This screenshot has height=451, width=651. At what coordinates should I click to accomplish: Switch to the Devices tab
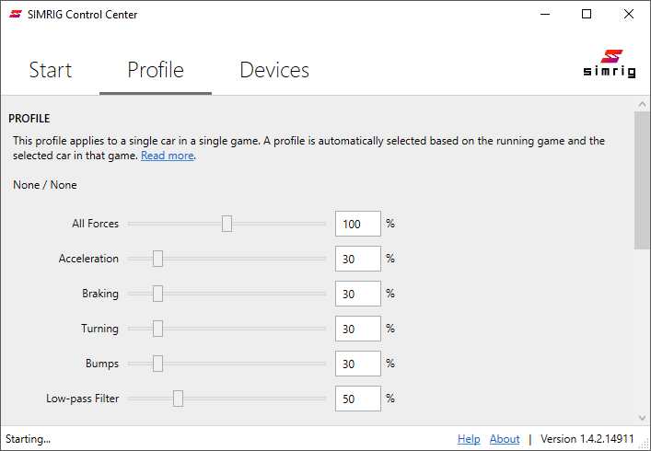(274, 70)
